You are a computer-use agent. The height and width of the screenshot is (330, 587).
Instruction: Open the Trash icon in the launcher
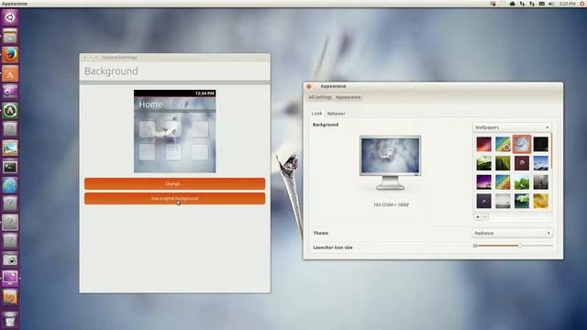click(10, 320)
